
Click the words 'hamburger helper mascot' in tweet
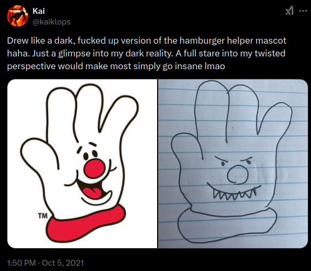tap(233, 40)
